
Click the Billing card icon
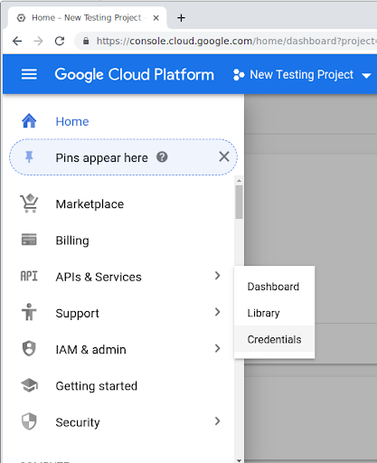pos(29,240)
